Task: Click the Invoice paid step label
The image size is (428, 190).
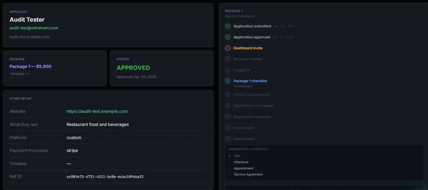Action: pyautogui.click(x=244, y=139)
